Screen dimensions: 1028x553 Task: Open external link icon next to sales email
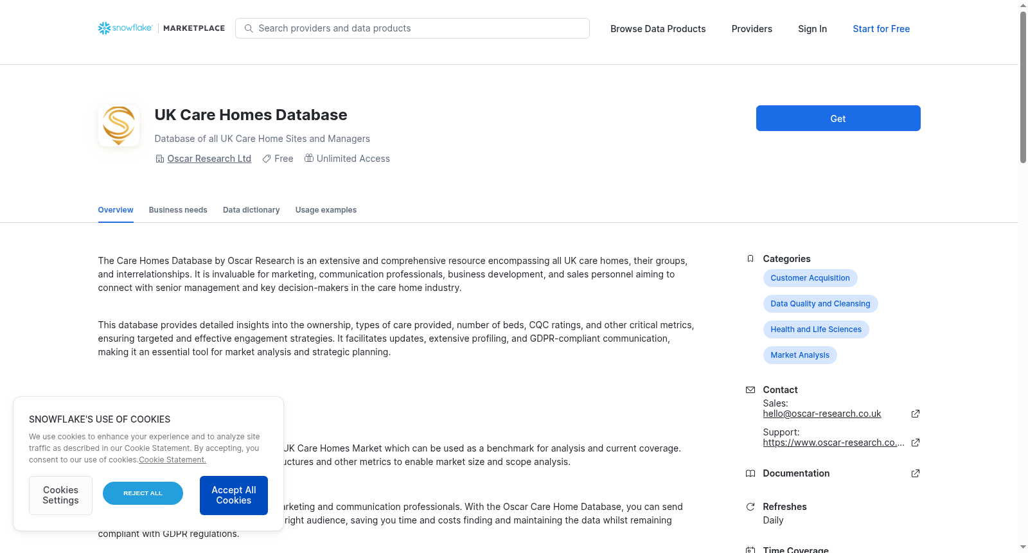click(916, 414)
